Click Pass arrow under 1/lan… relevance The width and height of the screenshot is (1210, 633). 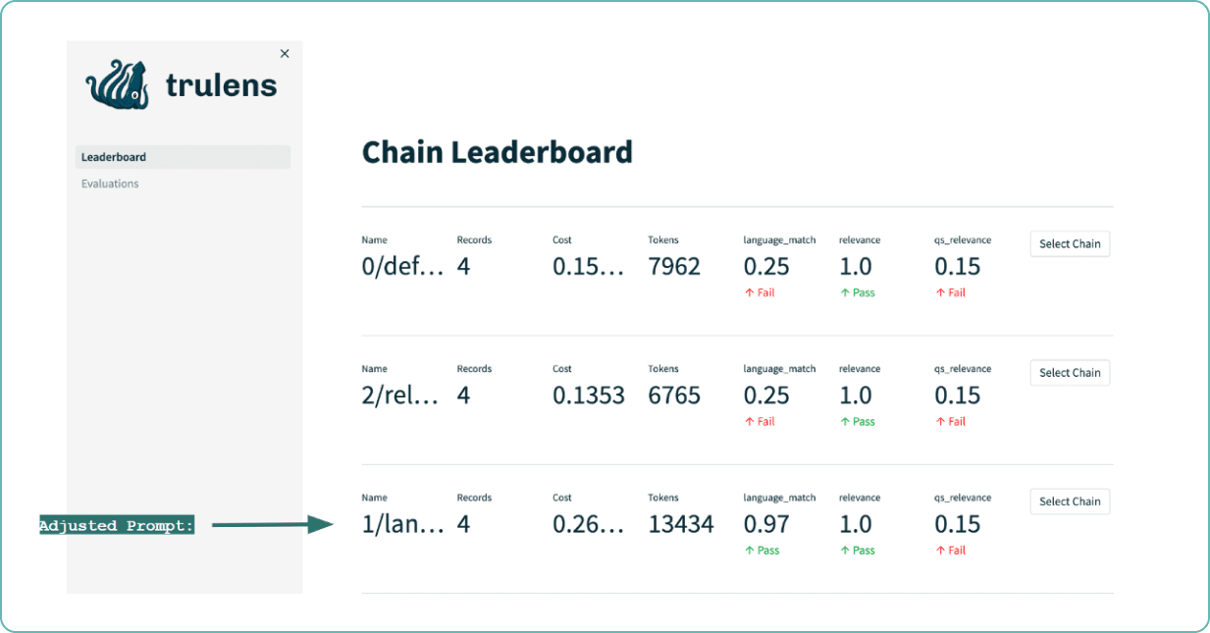coord(845,551)
